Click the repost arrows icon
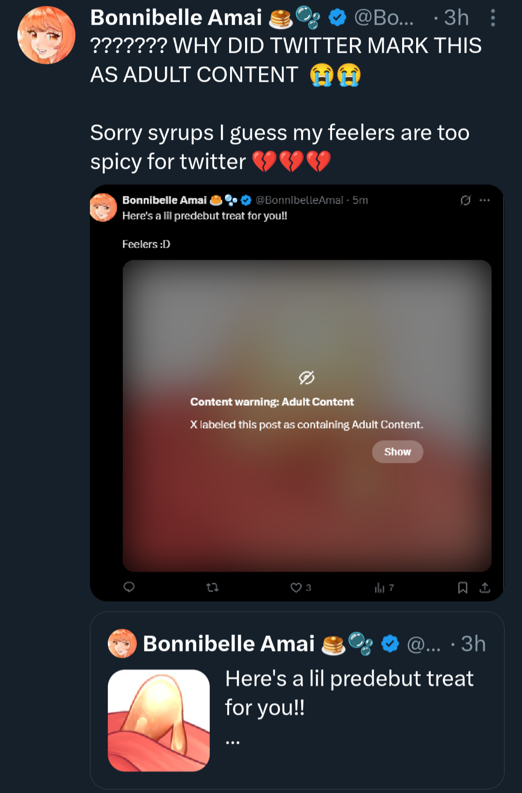 [212, 587]
